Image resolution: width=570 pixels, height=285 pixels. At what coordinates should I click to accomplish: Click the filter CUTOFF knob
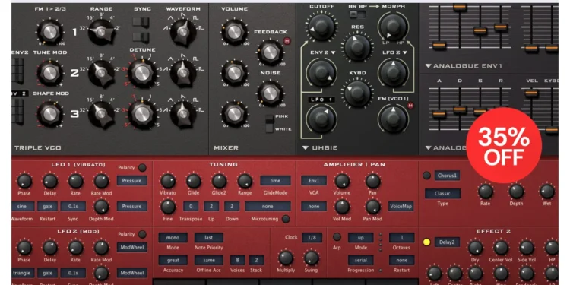coord(321,27)
